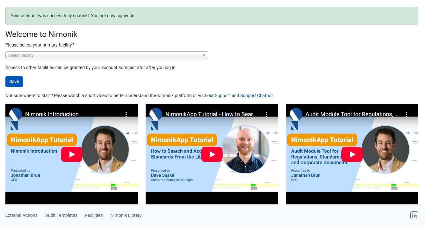
Task: Open the LinkedIn icon in footer
Action: tap(414, 216)
